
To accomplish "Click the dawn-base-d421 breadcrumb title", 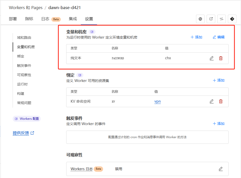I will 65,8.
